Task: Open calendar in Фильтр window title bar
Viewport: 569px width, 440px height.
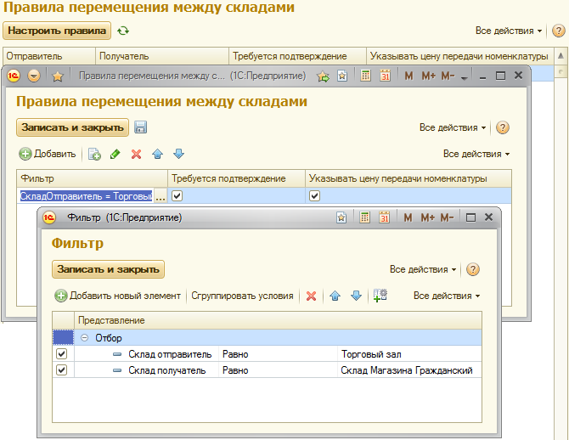Action: tap(385, 217)
